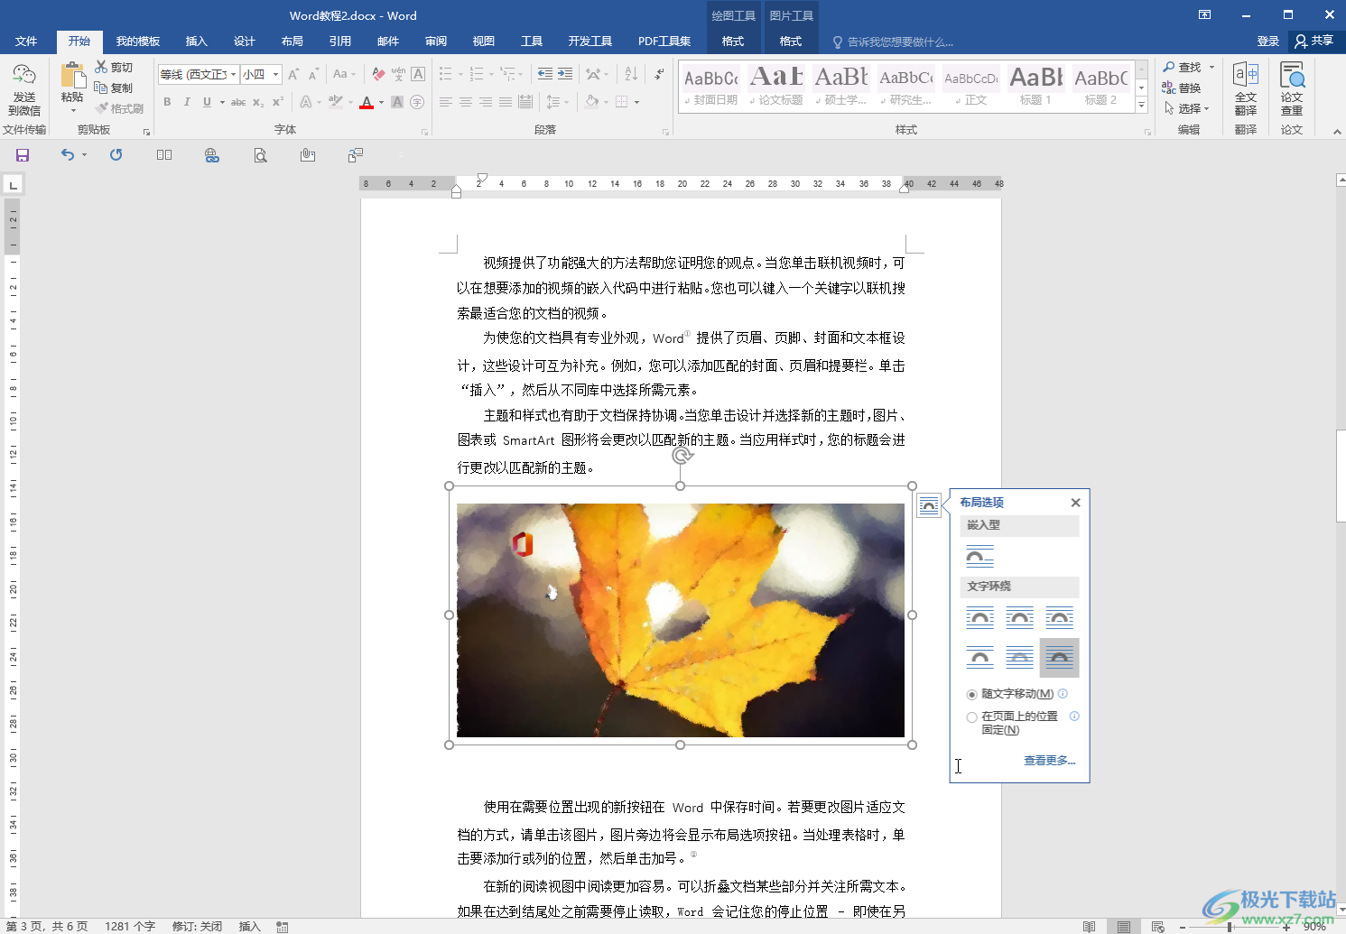Click the Layout Options button beside the image
The width and height of the screenshot is (1346, 934).
pyautogui.click(x=929, y=505)
